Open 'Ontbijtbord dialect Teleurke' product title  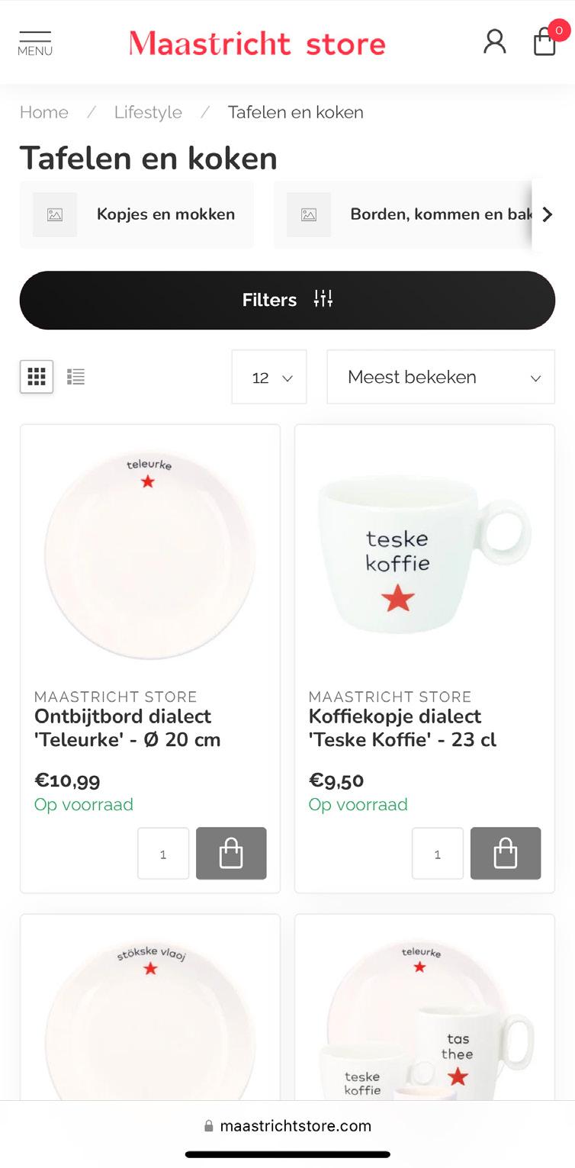click(127, 728)
